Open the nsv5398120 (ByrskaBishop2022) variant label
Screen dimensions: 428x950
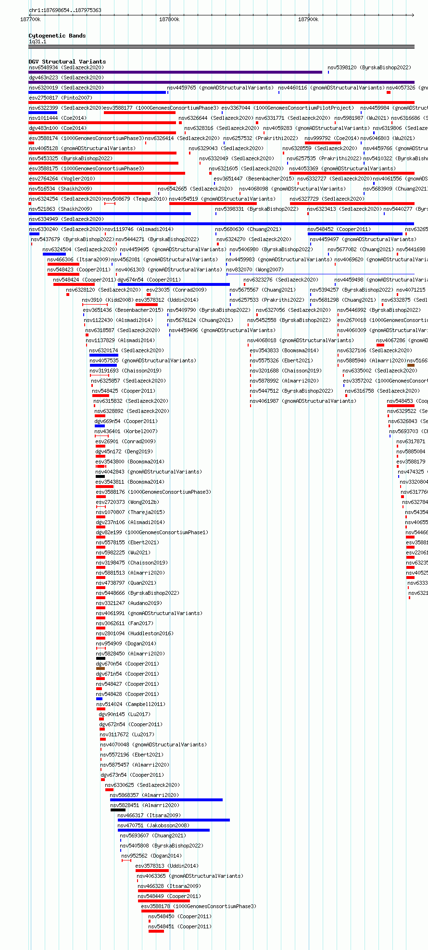click(x=369, y=68)
